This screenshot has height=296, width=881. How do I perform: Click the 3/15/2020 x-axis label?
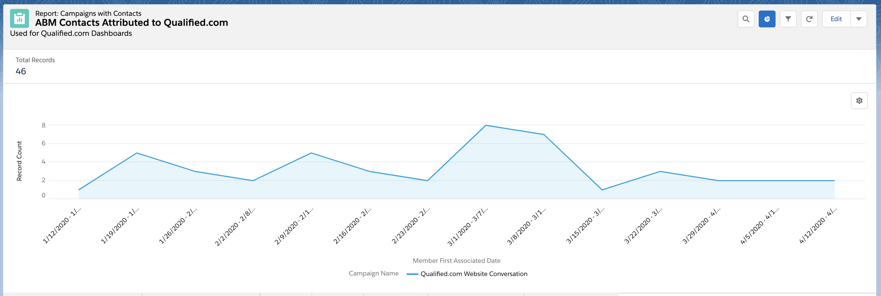[x=585, y=226]
